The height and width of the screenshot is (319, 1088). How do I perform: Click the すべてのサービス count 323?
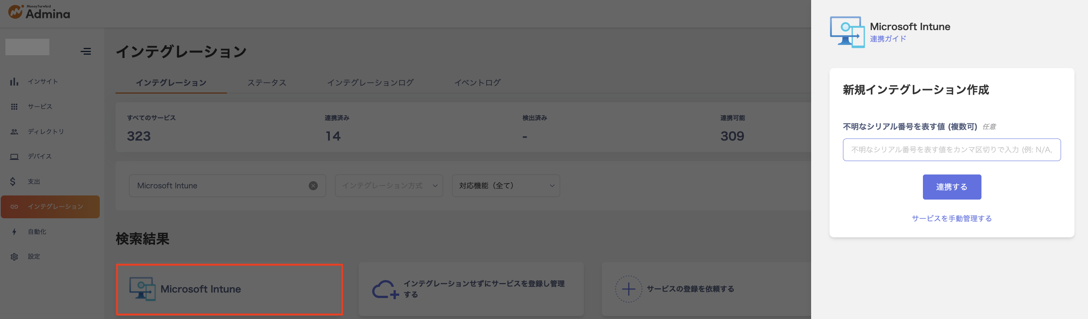click(139, 136)
